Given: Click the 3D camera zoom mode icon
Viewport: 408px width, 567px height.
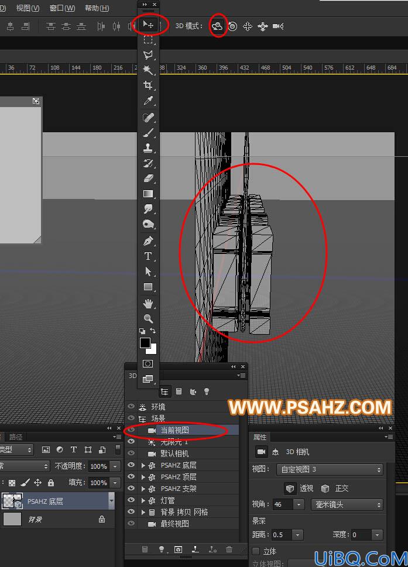Looking at the screenshot, I should [x=278, y=26].
